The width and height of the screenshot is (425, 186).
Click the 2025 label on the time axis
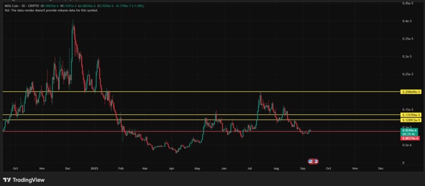(x=95, y=168)
